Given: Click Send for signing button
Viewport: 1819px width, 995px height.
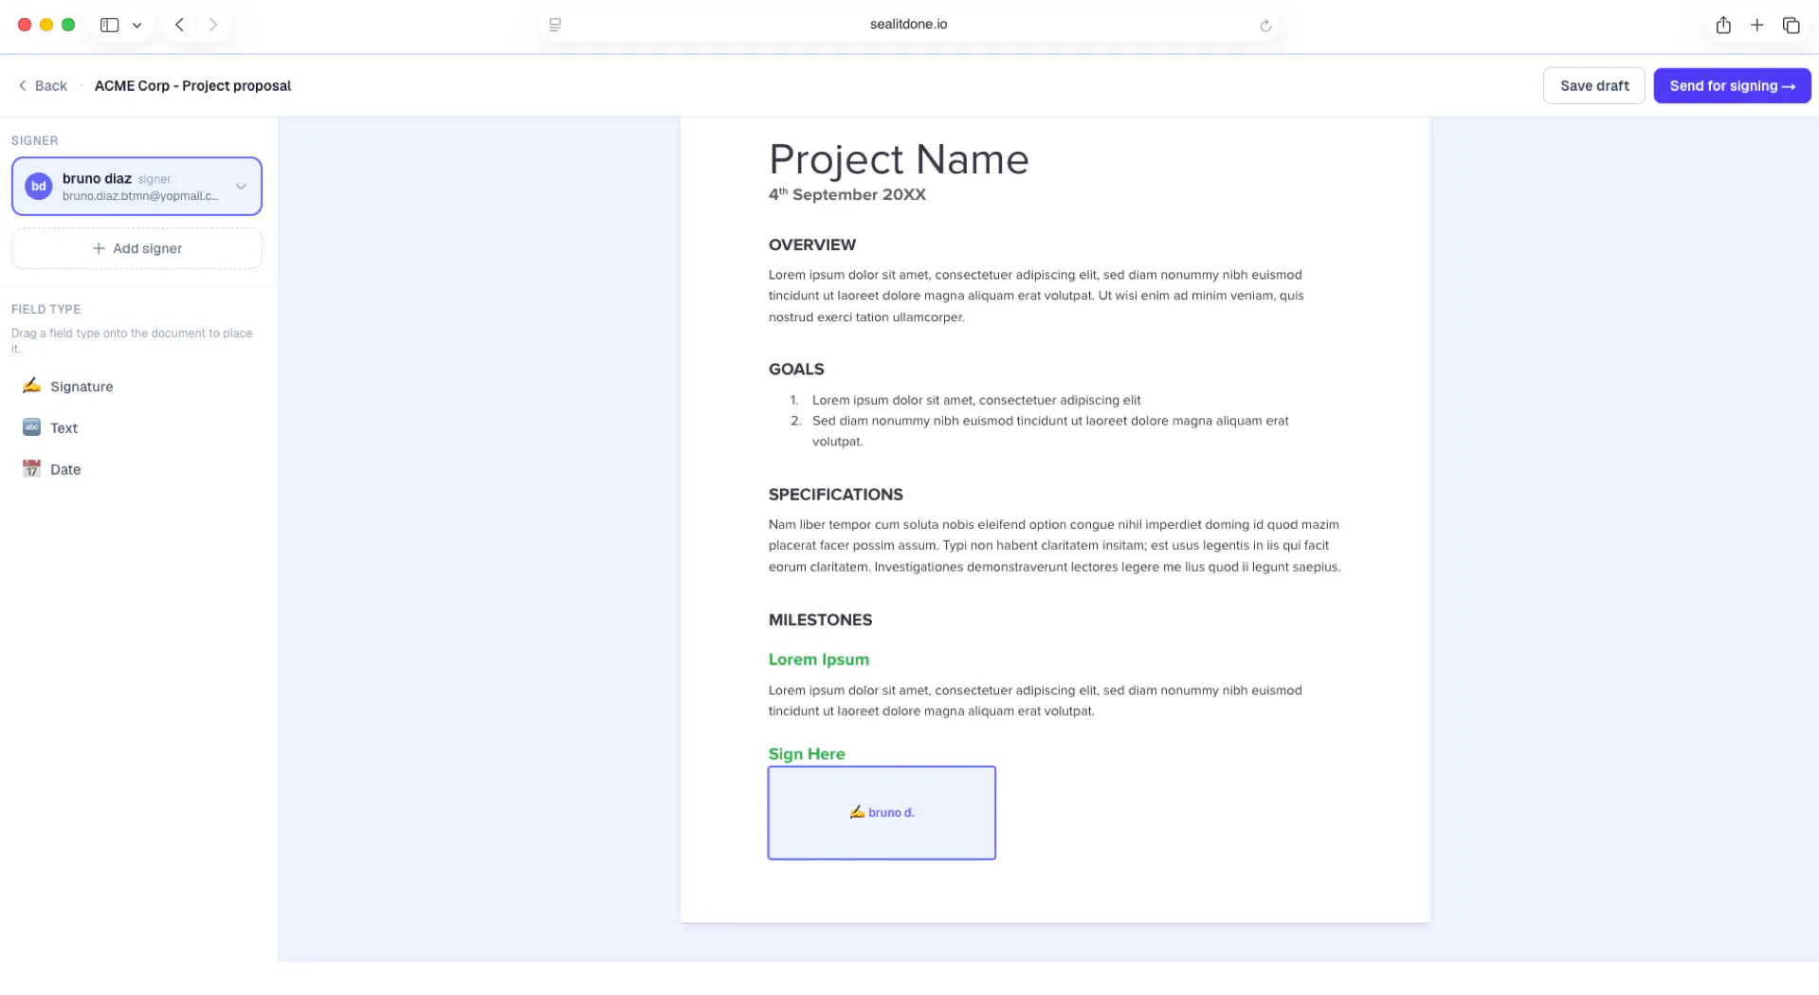Looking at the screenshot, I should 1732,86.
